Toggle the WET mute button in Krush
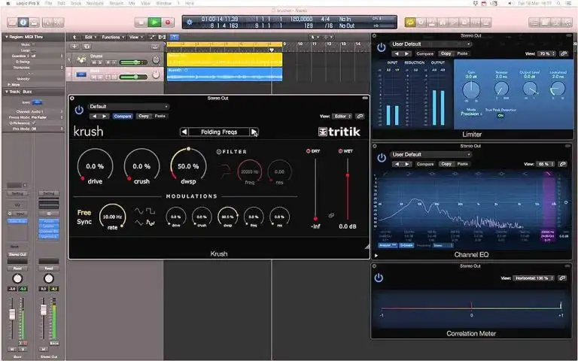 coord(340,151)
